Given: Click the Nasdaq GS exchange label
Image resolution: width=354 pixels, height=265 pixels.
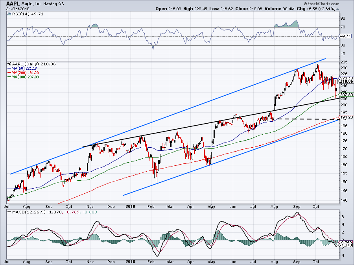Looking at the screenshot, I should (54, 4).
